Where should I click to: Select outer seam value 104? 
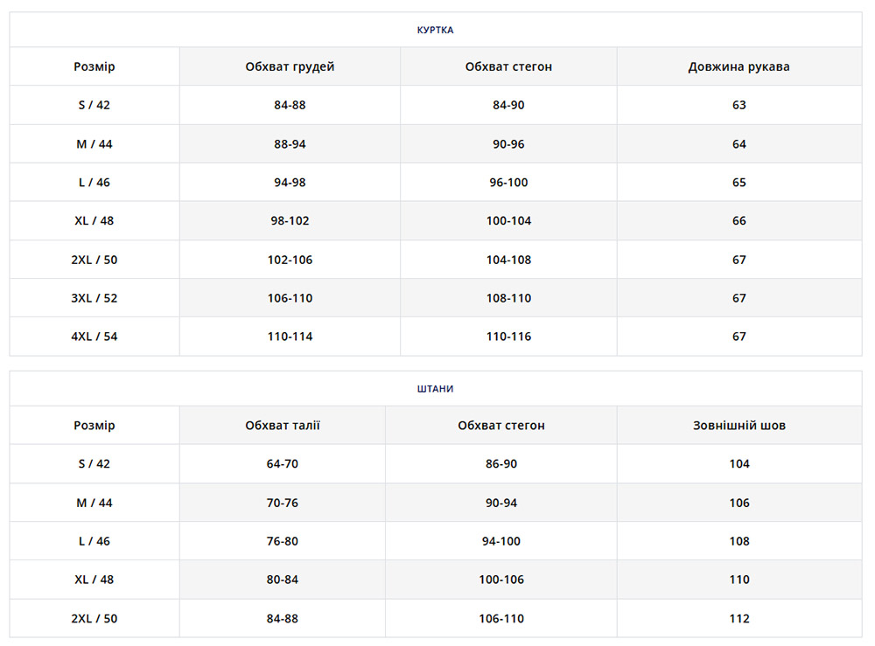(x=738, y=464)
